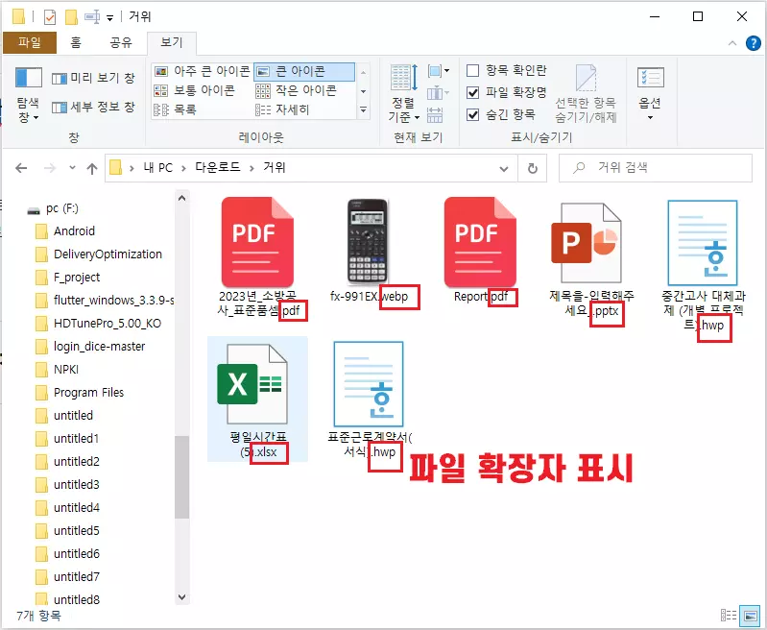Click the add columns icon
Screen dimensions: 767x630
click(x=438, y=92)
